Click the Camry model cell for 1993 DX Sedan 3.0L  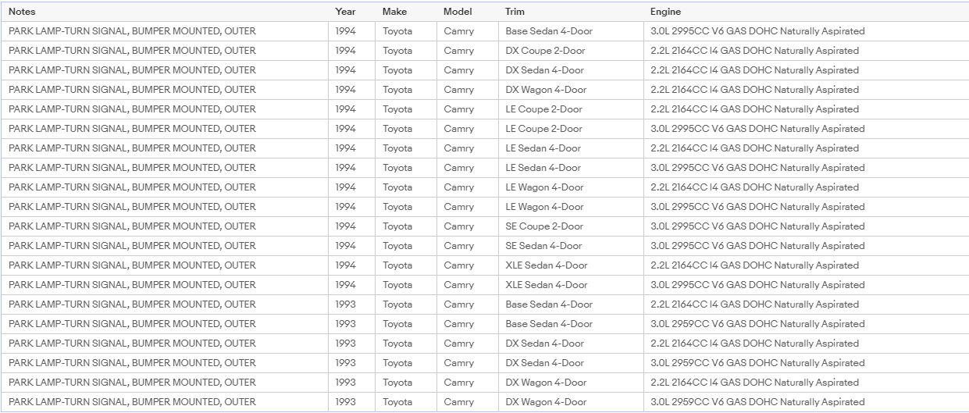point(467,363)
